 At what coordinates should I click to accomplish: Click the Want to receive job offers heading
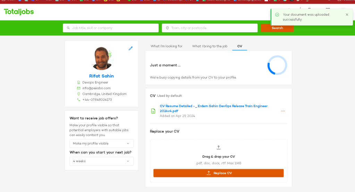coord(94,118)
